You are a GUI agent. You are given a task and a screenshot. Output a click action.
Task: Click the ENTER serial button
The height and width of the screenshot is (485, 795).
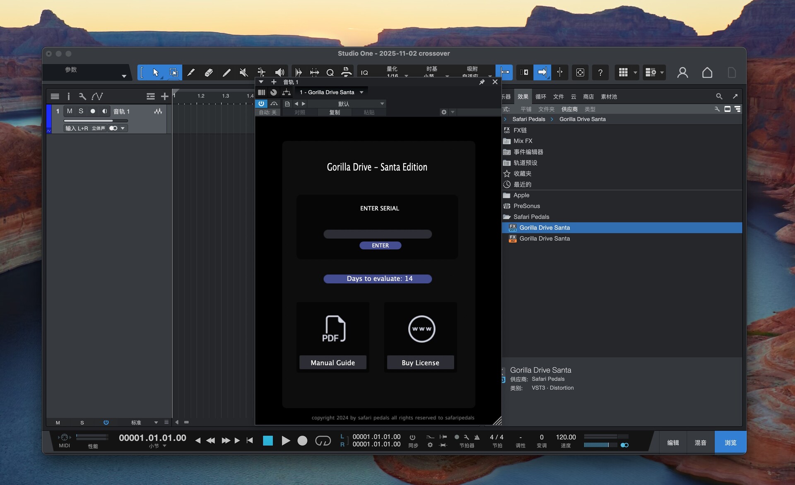[380, 246]
